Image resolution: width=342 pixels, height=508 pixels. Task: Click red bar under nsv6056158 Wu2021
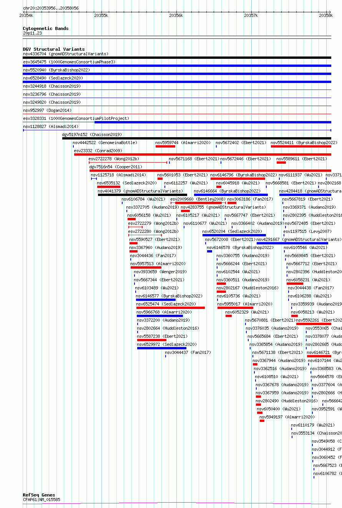pyautogui.click(x=132, y=219)
